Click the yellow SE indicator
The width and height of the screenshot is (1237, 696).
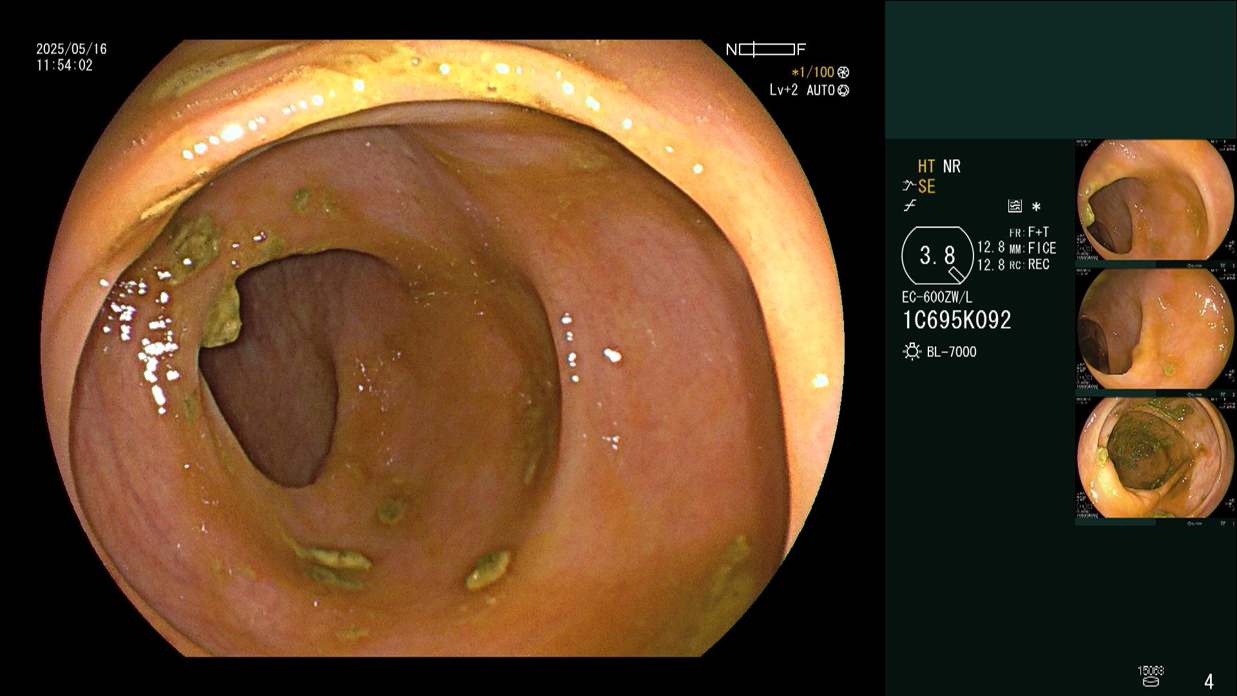click(x=926, y=187)
